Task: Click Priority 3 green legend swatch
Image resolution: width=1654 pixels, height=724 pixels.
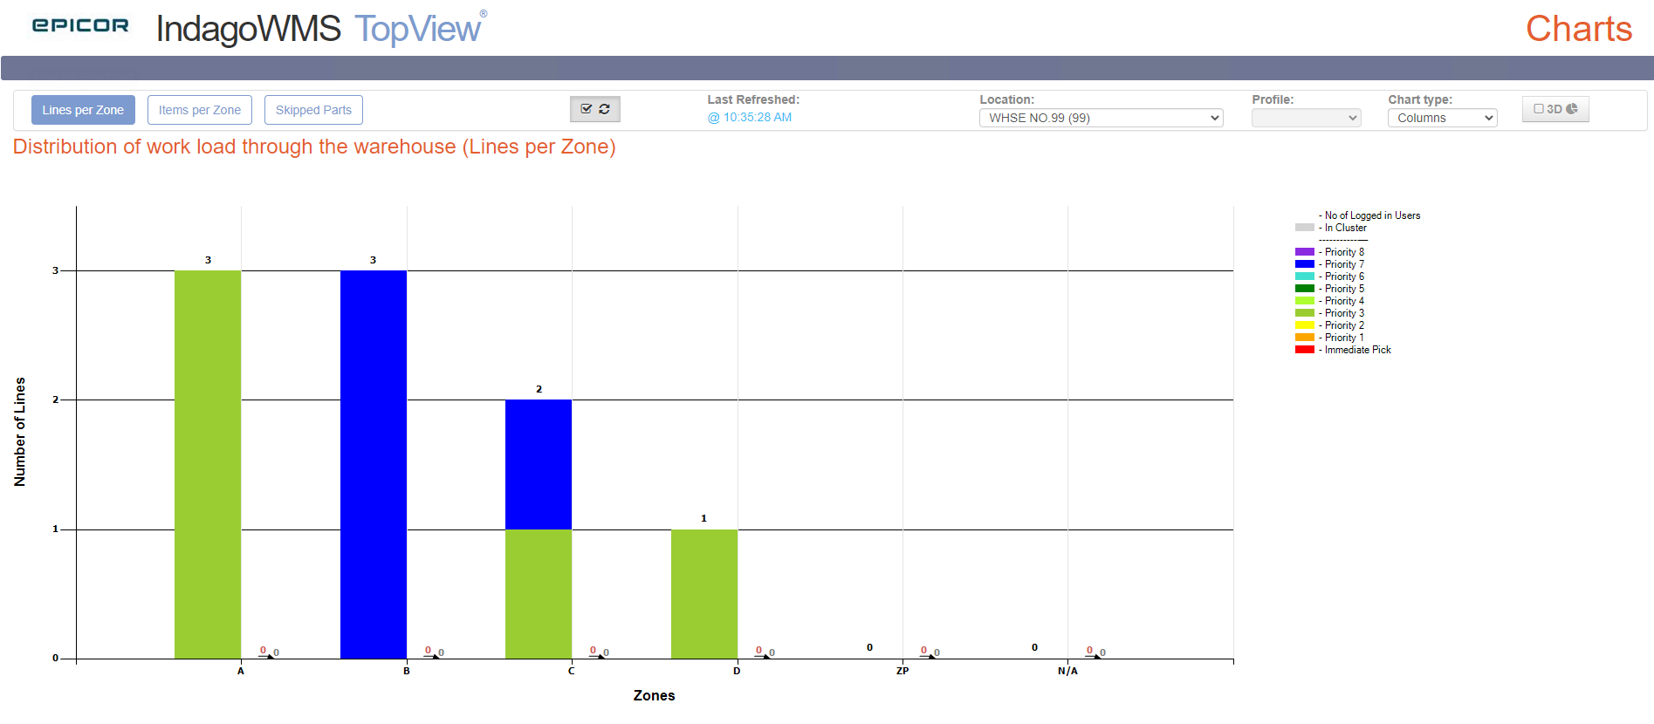Action: coord(1305,313)
